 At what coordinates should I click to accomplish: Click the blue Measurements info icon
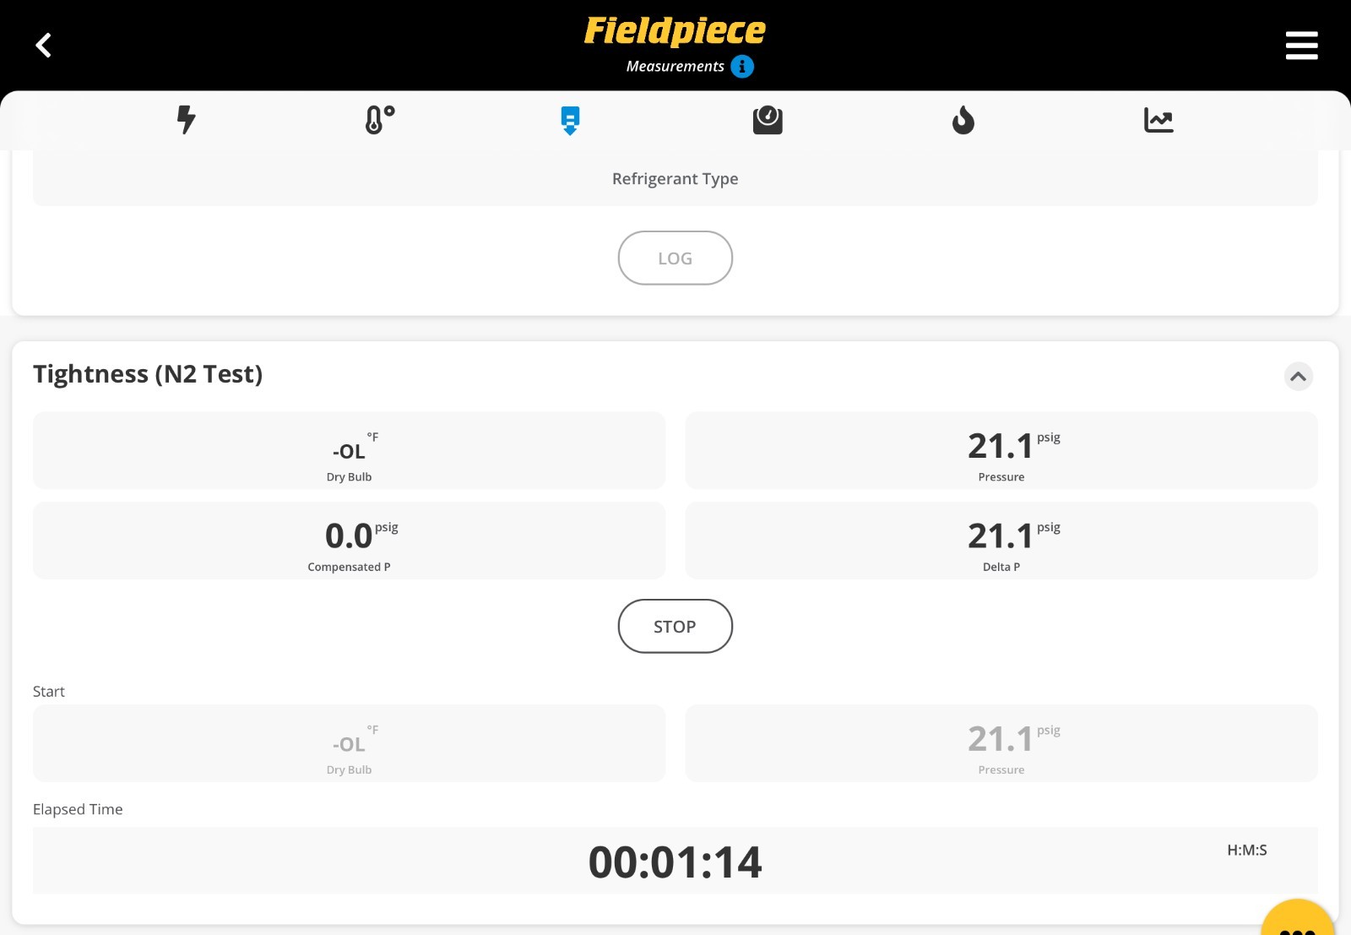pos(742,67)
